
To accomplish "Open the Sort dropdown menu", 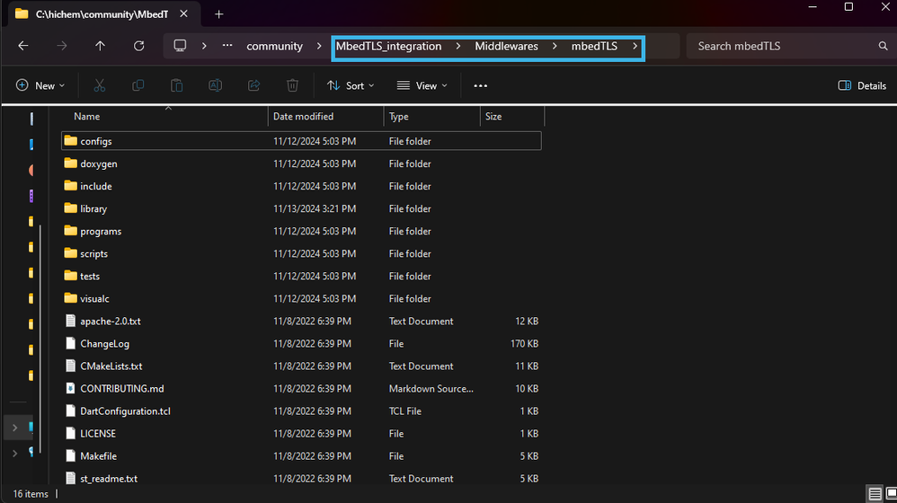I will (351, 85).
